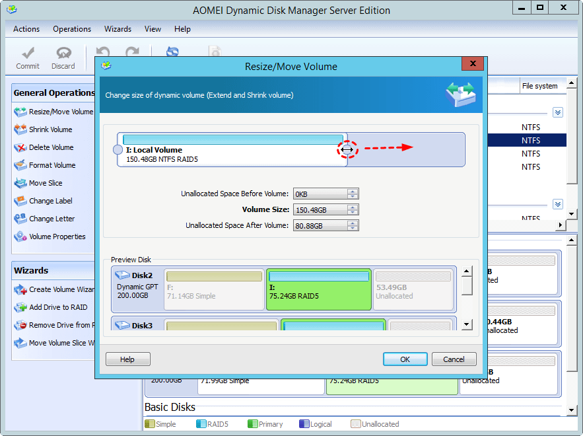The width and height of the screenshot is (583, 436).
Task: Launch Create Volume Wizard
Action: (54, 289)
